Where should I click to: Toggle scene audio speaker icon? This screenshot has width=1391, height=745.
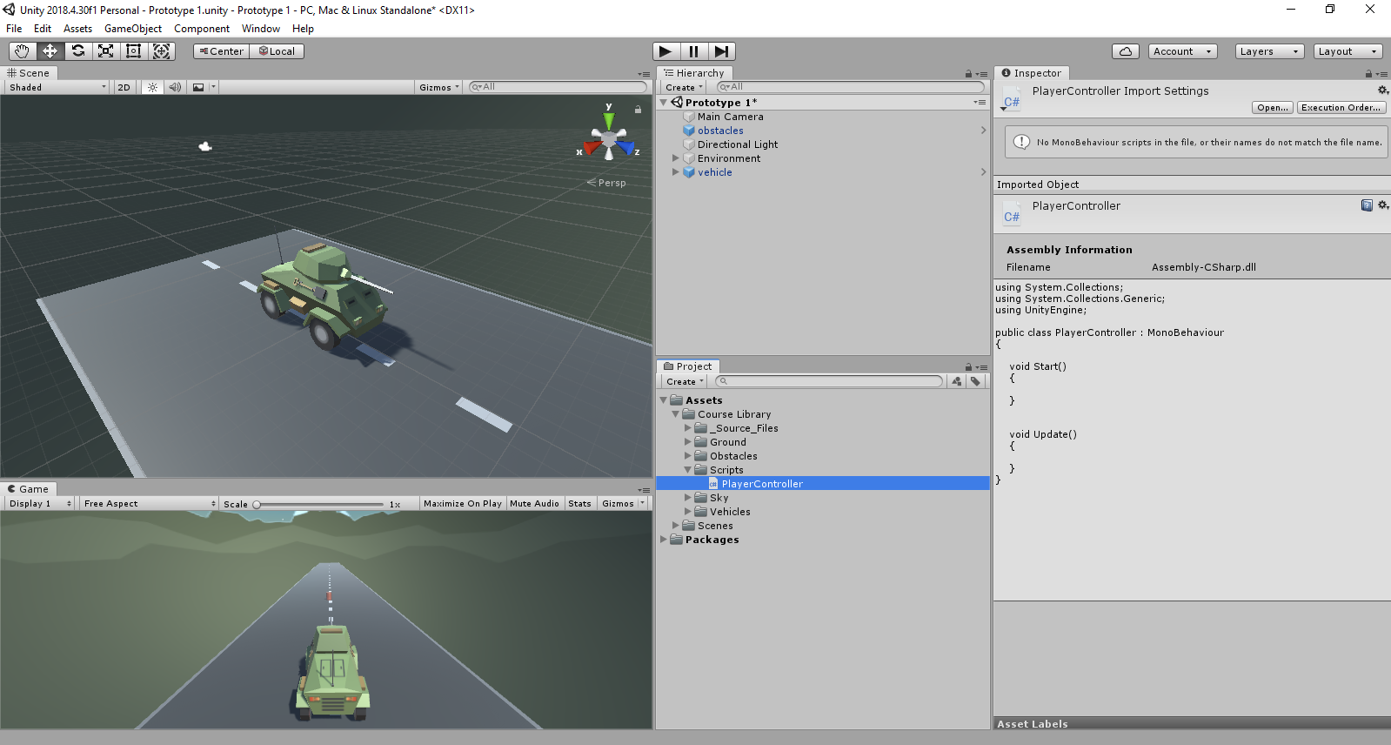(x=175, y=87)
